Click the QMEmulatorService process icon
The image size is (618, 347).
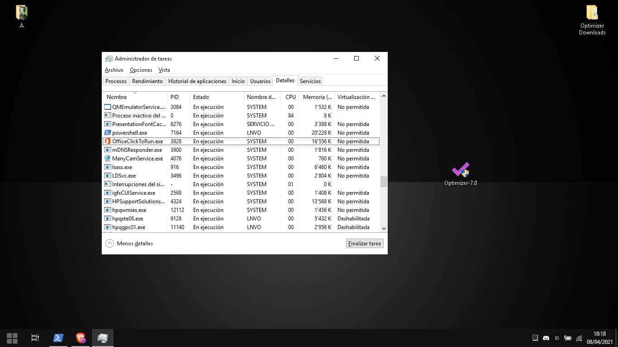108,107
